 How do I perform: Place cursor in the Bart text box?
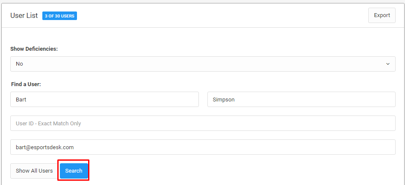click(x=105, y=99)
